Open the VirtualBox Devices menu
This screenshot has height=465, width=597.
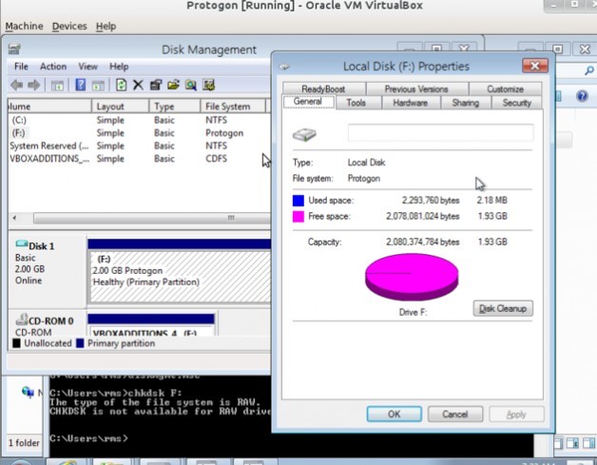tap(69, 27)
